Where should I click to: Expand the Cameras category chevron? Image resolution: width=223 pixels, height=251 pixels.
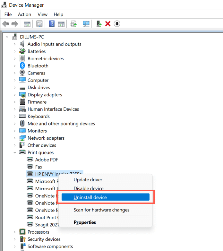click(15, 73)
